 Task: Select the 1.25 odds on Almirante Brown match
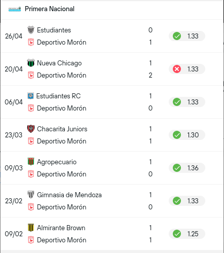[187, 234]
